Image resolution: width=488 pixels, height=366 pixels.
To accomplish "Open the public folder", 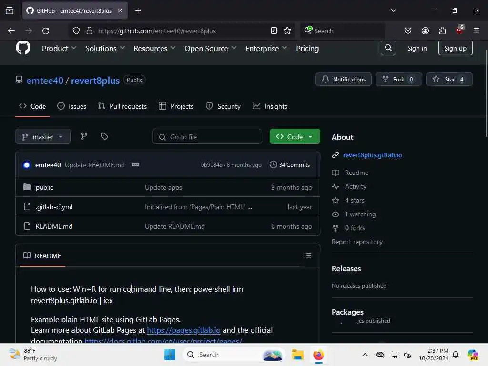I will (x=44, y=187).
